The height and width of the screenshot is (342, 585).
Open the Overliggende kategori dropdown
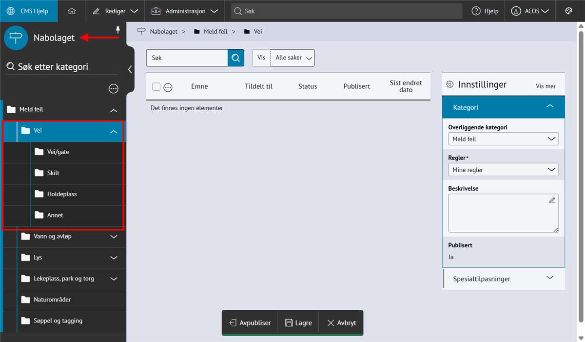coord(503,139)
